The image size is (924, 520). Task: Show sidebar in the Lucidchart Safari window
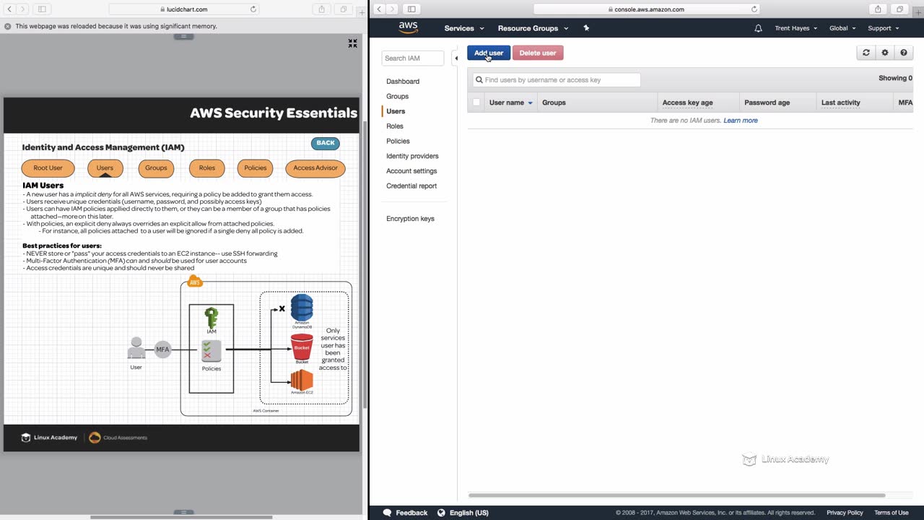click(42, 9)
